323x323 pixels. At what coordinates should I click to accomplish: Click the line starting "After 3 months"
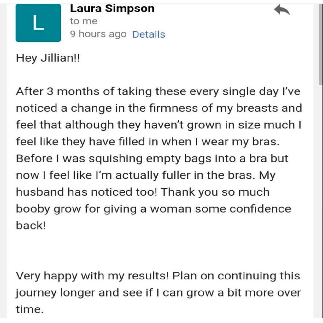click(x=158, y=91)
